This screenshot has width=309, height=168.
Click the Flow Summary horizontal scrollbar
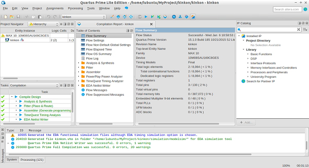(179, 124)
